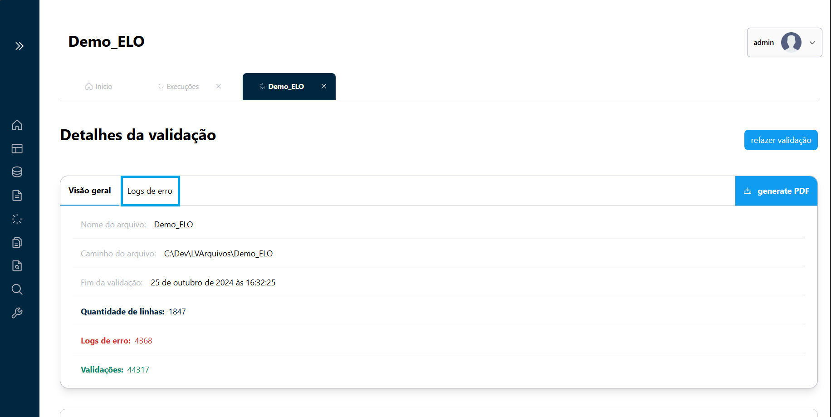Screen dimensions: 831x417
Task: Open the executions spinner icon in sidebar
Action: 17,219
